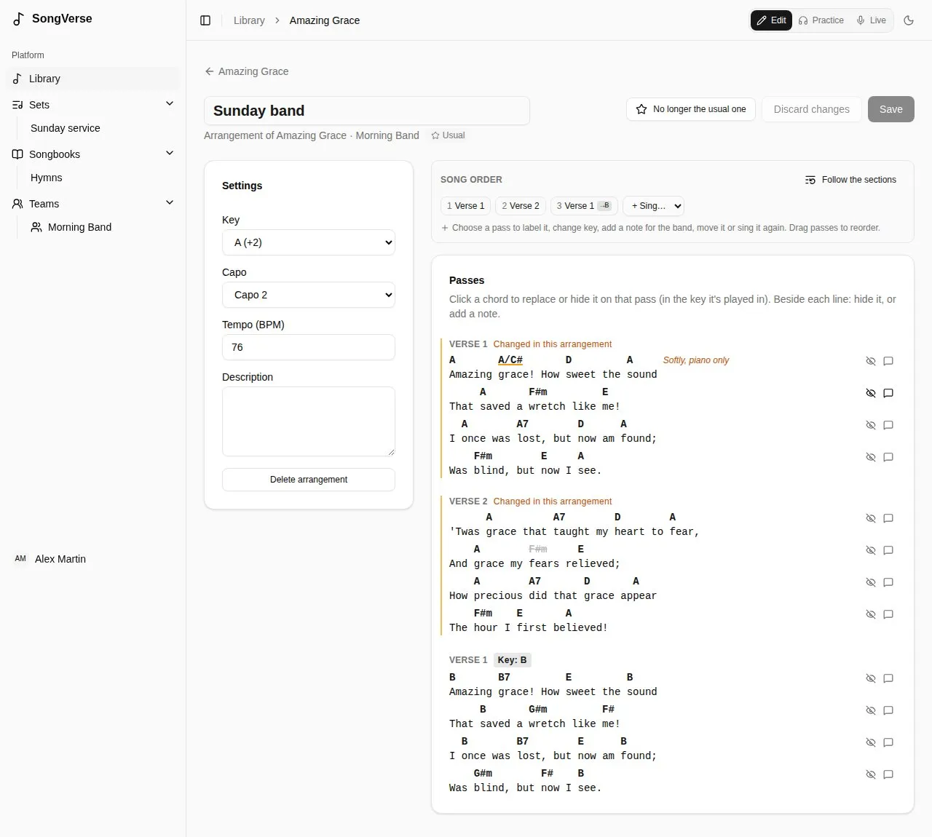
Task: Add note to key B 'Amazing grace' line
Action: pyautogui.click(x=888, y=678)
